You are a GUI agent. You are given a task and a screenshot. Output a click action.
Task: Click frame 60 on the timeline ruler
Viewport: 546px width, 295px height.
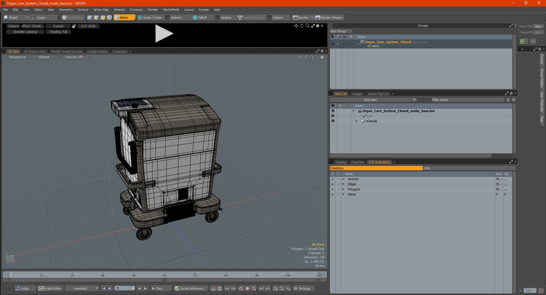tap(164, 275)
